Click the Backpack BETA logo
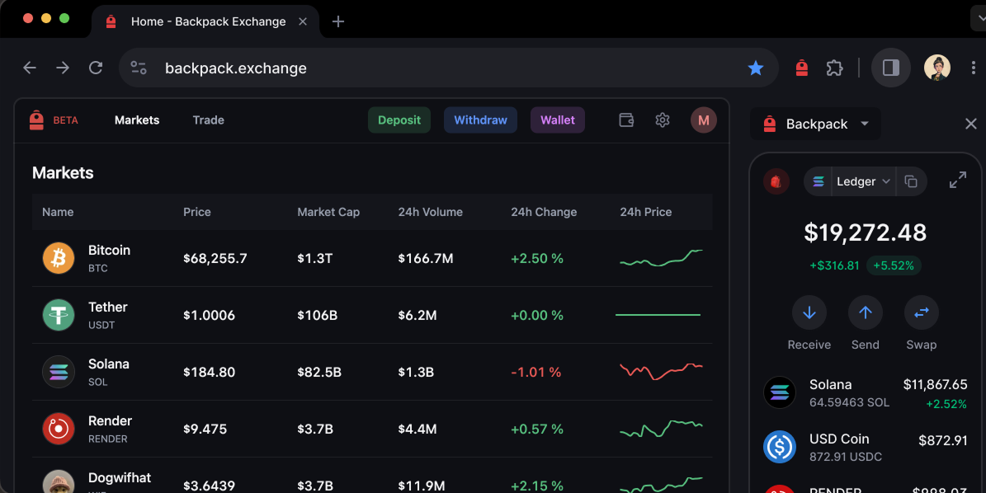The image size is (986, 493). (54, 120)
